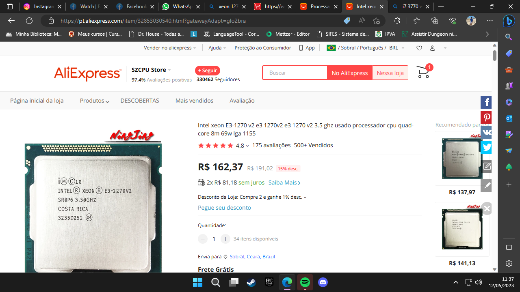The height and width of the screenshot is (292, 520).
Task: Click the sidebar search icon
Action: (x=509, y=37)
